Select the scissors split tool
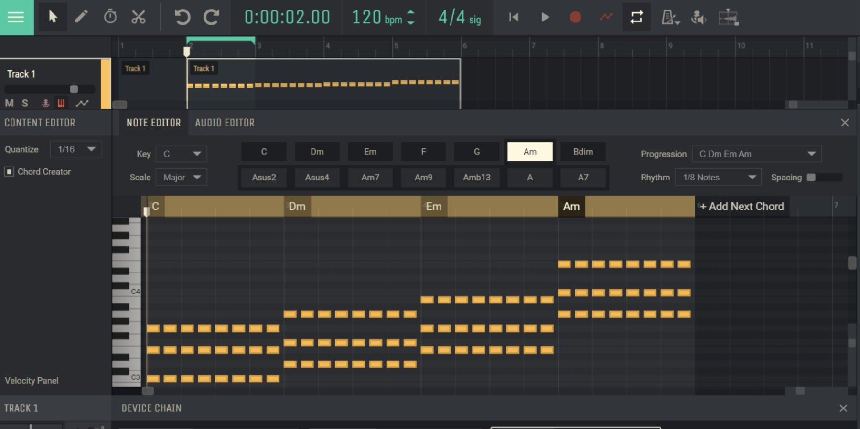This screenshot has height=429, width=860. pos(139,17)
